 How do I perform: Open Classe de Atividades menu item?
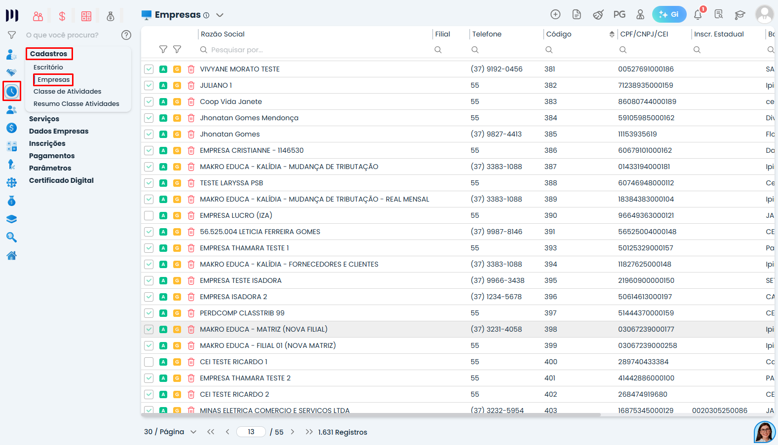(67, 91)
